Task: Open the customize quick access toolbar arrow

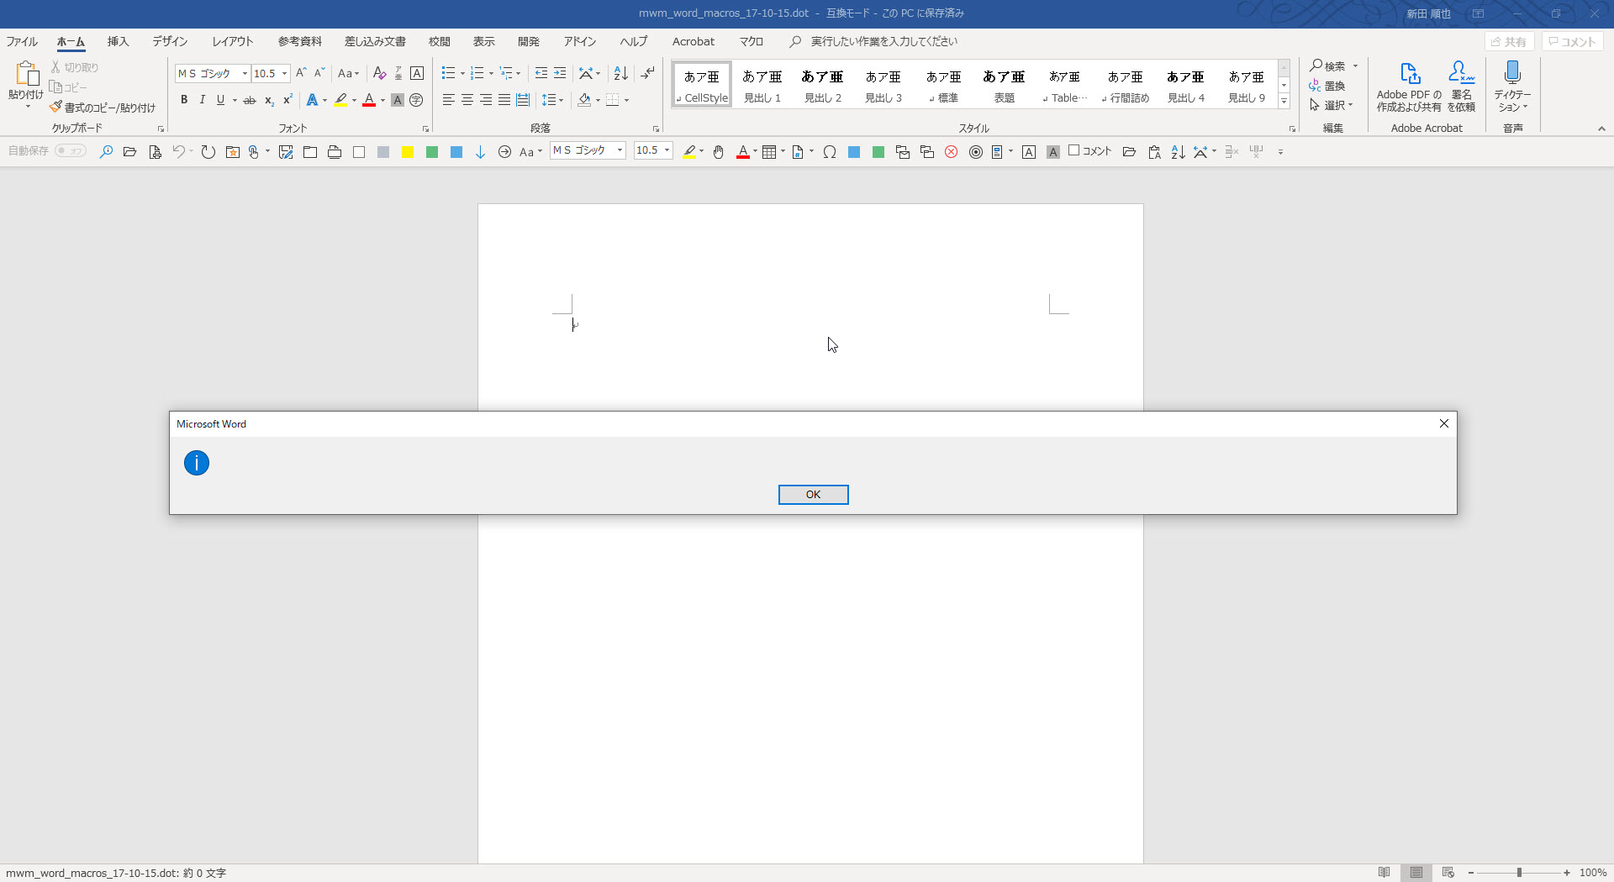Action: tap(1280, 152)
